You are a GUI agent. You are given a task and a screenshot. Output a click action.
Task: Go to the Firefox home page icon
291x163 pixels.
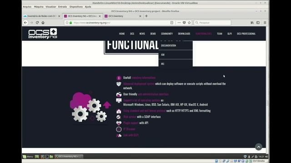point(43,23)
